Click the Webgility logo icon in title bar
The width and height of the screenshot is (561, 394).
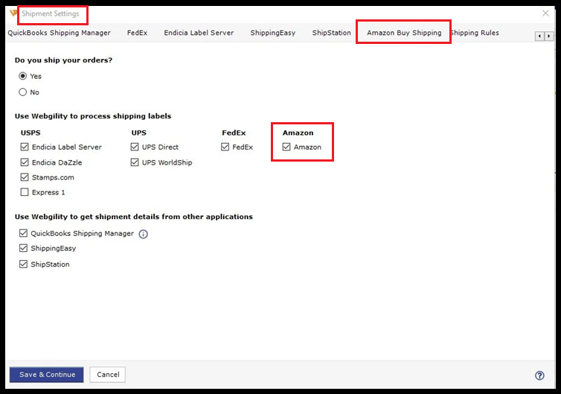[13, 13]
